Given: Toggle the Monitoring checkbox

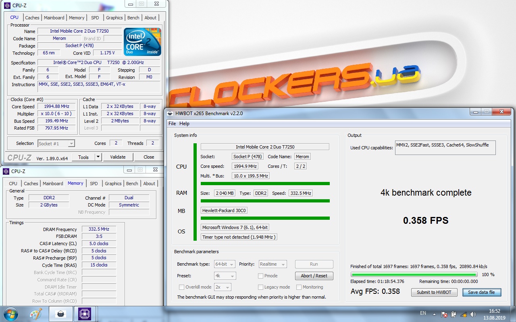Looking at the screenshot, I should tap(299, 287).
